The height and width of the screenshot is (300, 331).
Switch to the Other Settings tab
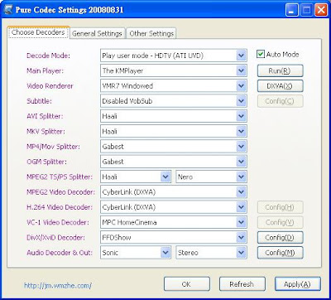coord(151,33)
